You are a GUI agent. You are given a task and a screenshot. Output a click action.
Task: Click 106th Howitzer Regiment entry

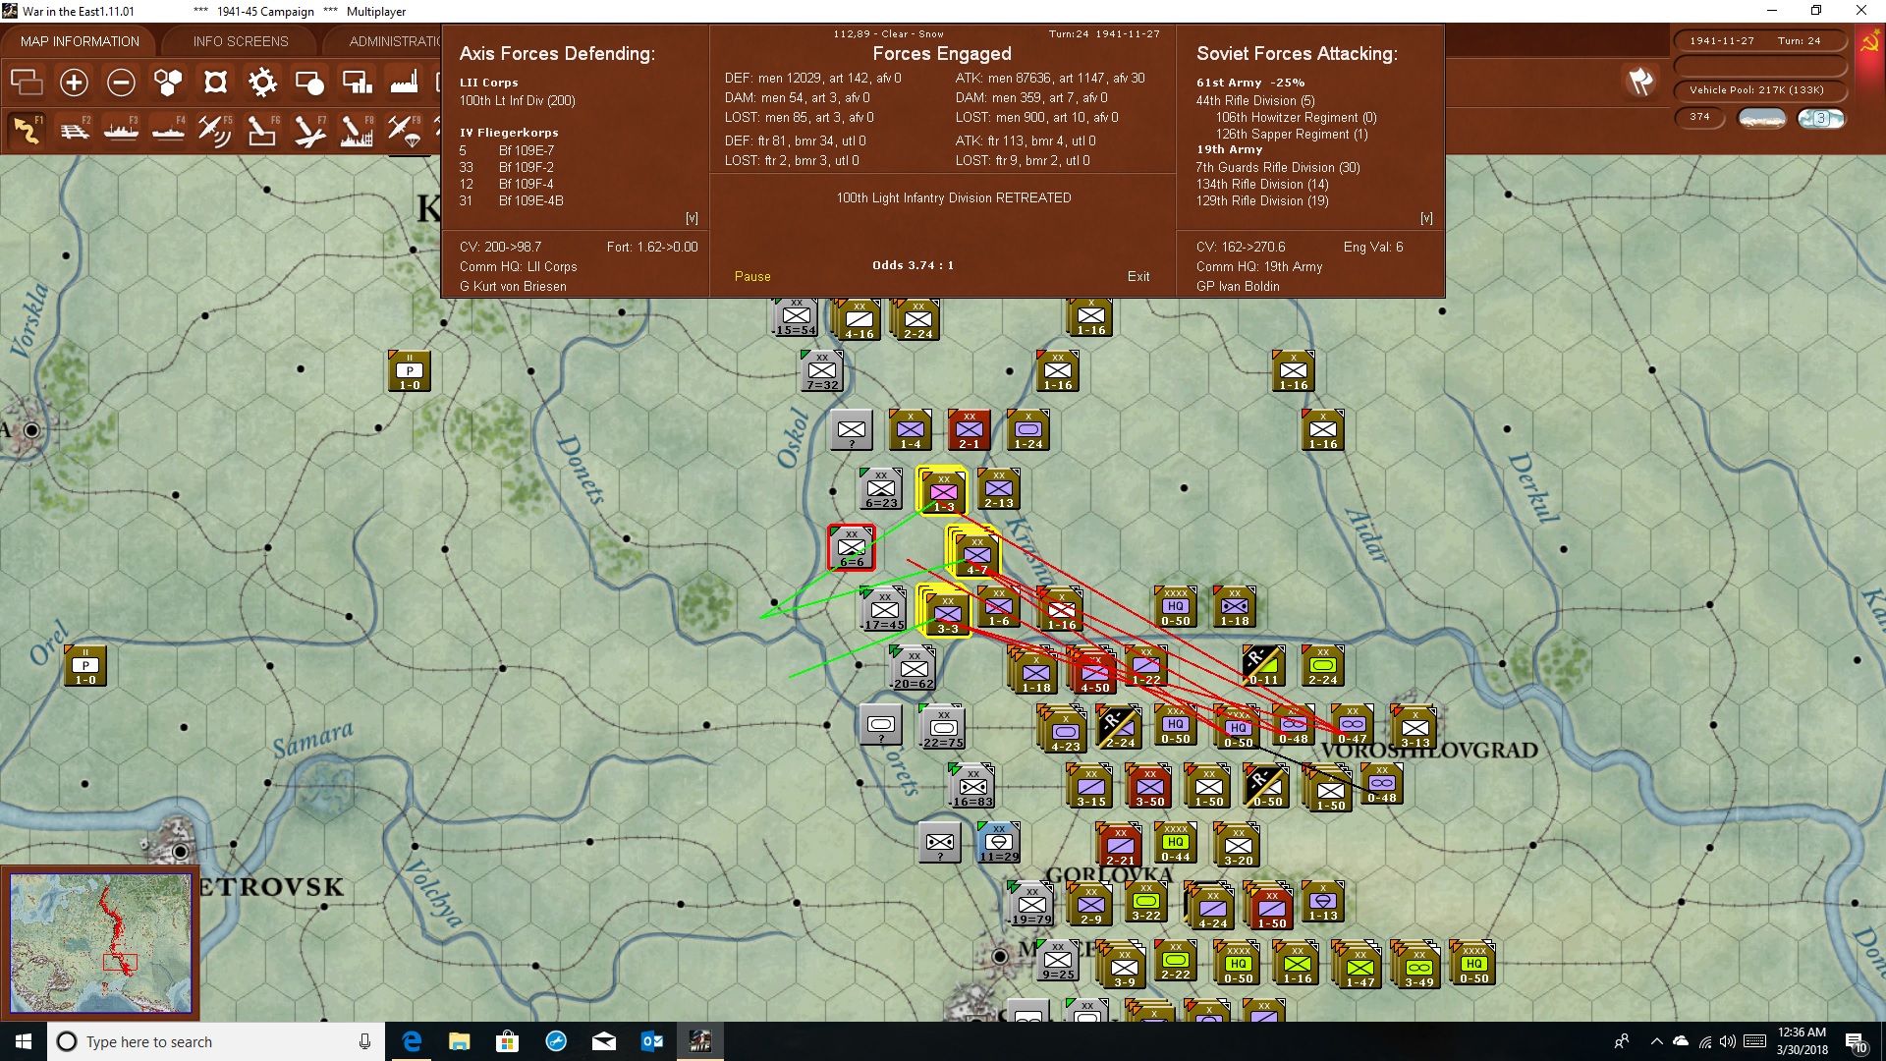(x=1297, y=118)
